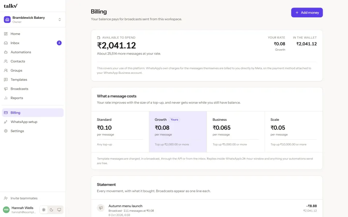Click the What a message costs heading

[116, 96]
